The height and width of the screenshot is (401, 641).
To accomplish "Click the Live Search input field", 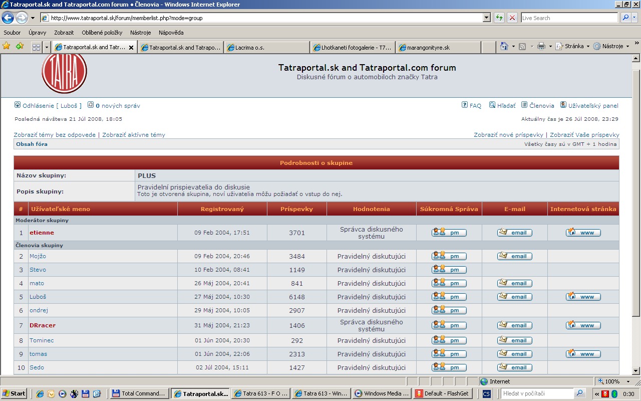I will (x=569, y=18).
